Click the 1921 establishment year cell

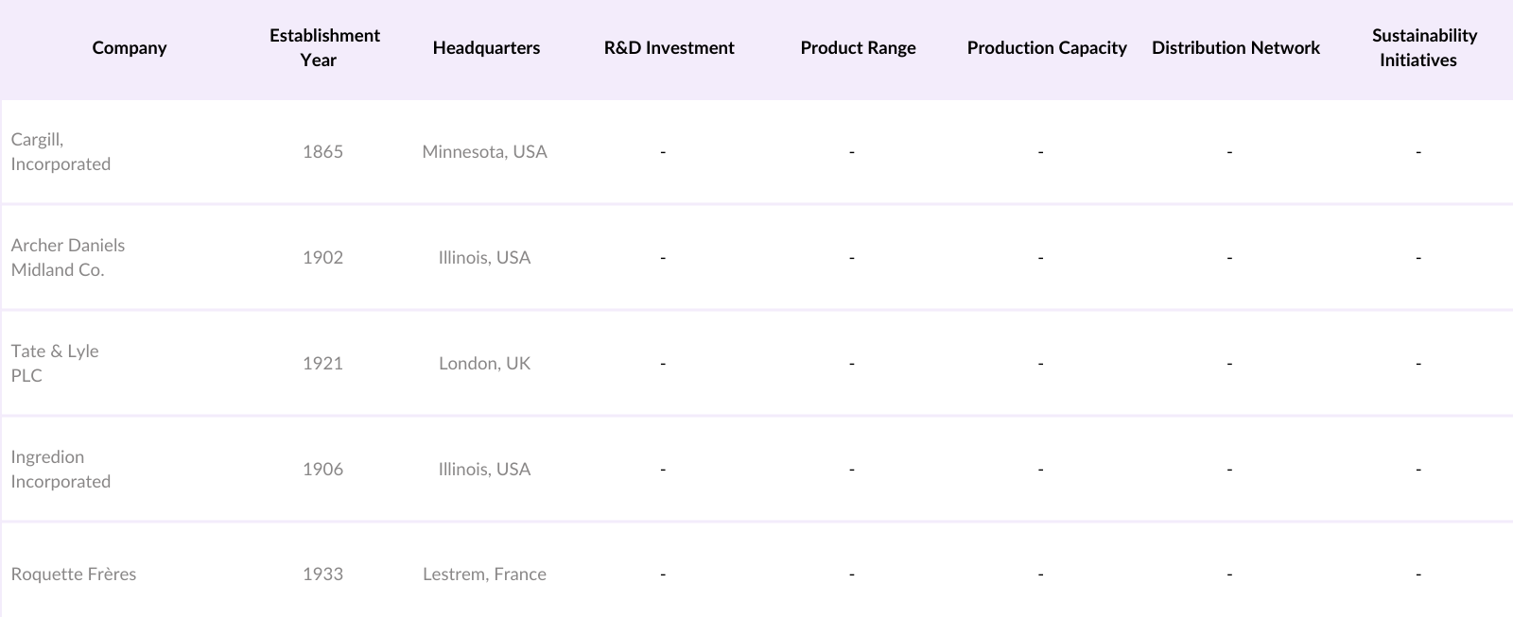[x=322, y=364]
